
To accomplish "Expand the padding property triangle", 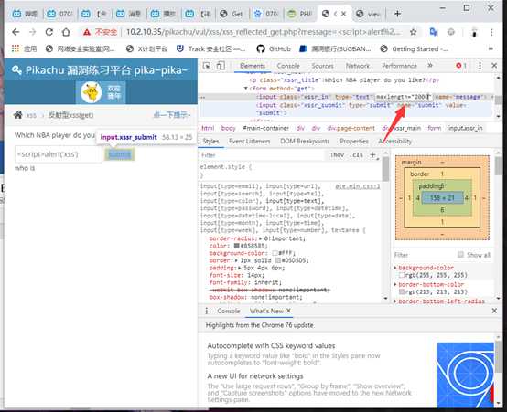I will pos(240,268).
